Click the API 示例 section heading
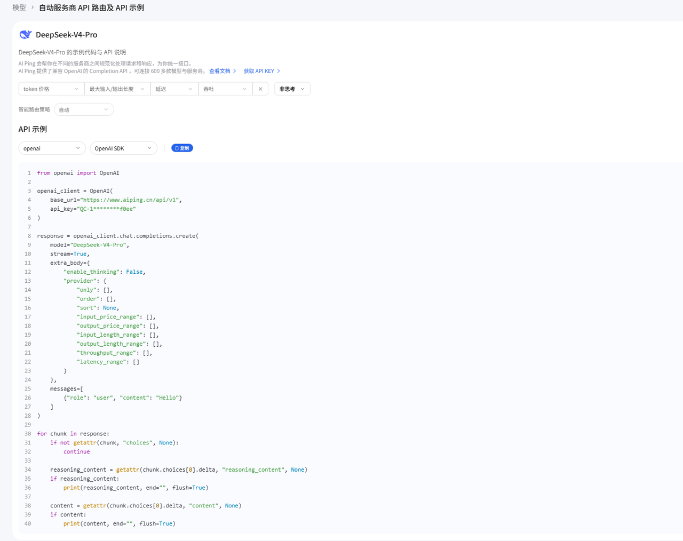This screenshot has width=683, height=541. pyautogui.click(x=33, y=129)
